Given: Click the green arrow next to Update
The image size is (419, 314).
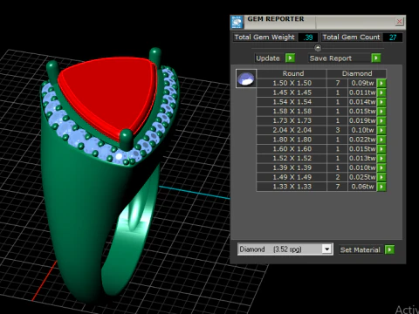Looking at the screenshot, I should (290, 58).
